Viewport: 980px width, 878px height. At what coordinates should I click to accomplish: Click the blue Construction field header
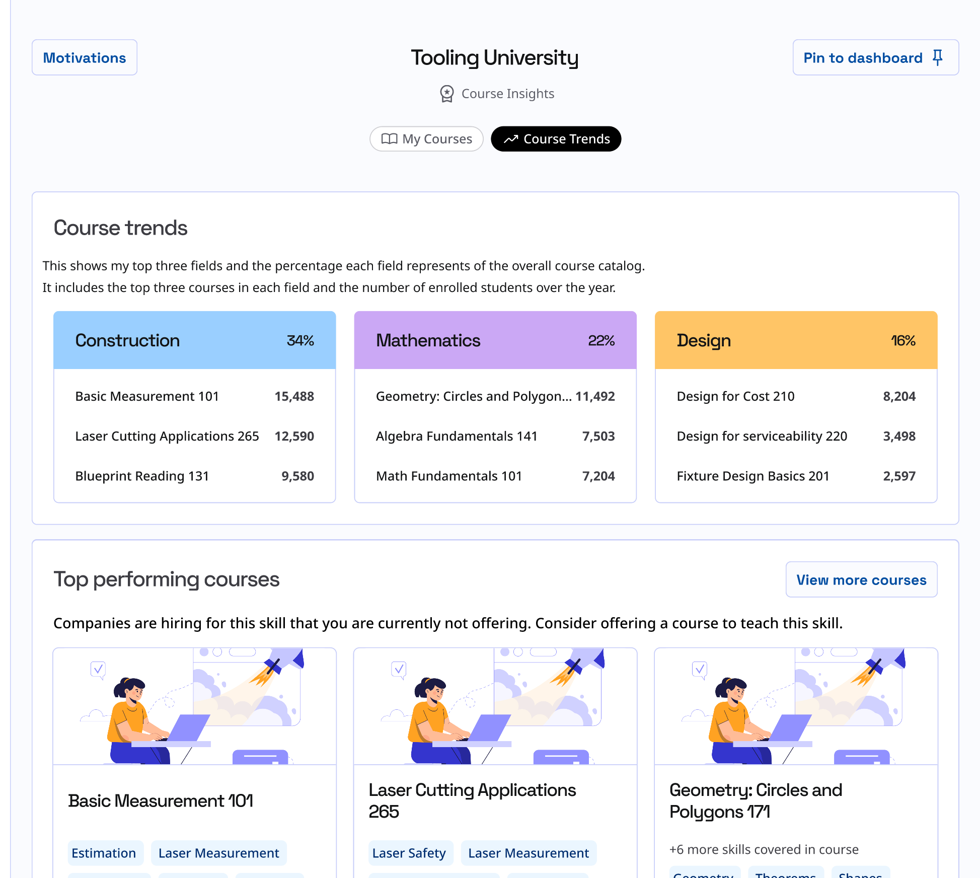pos(194,340)
